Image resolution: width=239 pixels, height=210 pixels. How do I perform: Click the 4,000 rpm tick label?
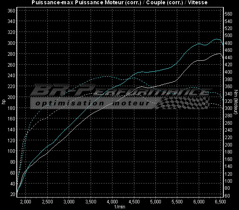(x=112, y=202)
